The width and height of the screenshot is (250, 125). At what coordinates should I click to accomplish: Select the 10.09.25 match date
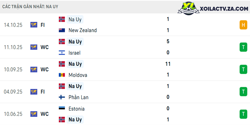click(x=13, y=69)
